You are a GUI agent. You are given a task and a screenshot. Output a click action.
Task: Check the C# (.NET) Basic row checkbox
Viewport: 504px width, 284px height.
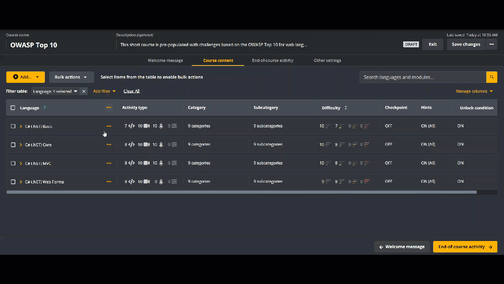pyautogui.click(x=13, y=126)
